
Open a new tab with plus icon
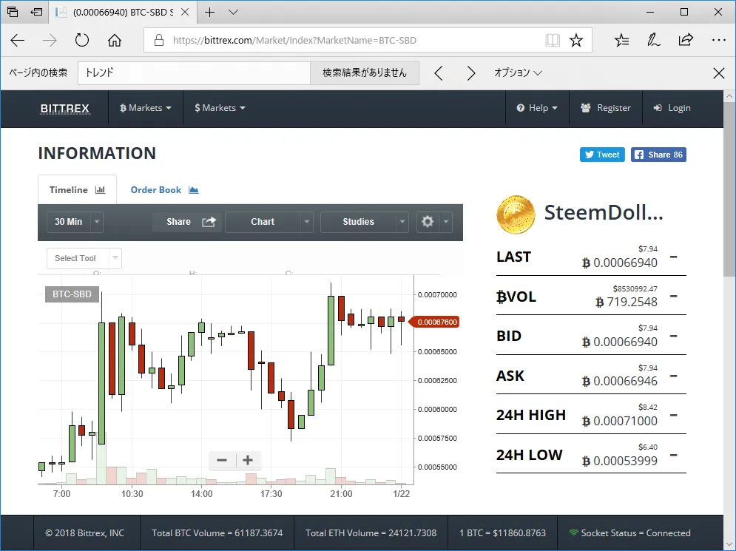210,12
